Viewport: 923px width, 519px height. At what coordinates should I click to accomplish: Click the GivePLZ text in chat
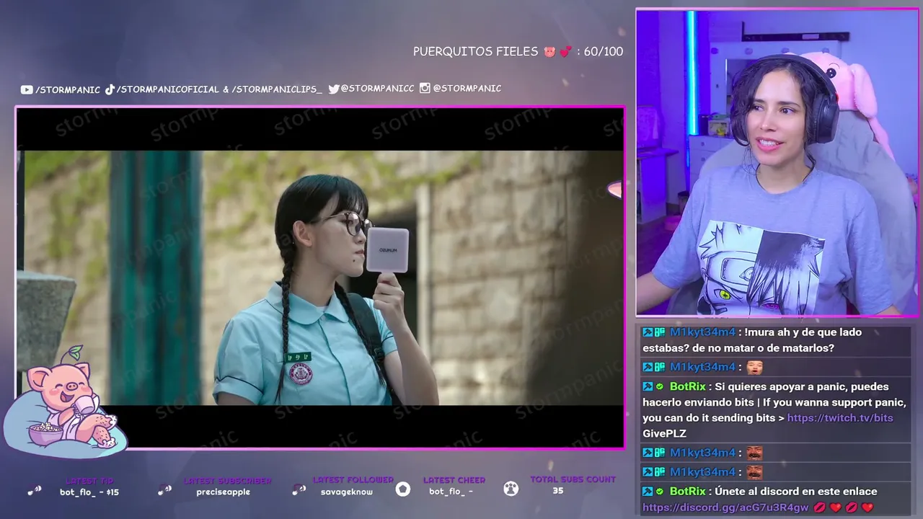(x=664, y=434)
